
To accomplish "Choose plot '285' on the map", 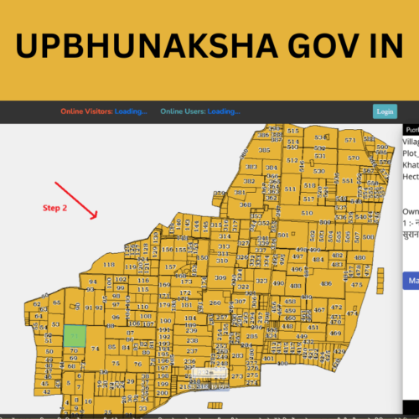I will coord(251,336).
